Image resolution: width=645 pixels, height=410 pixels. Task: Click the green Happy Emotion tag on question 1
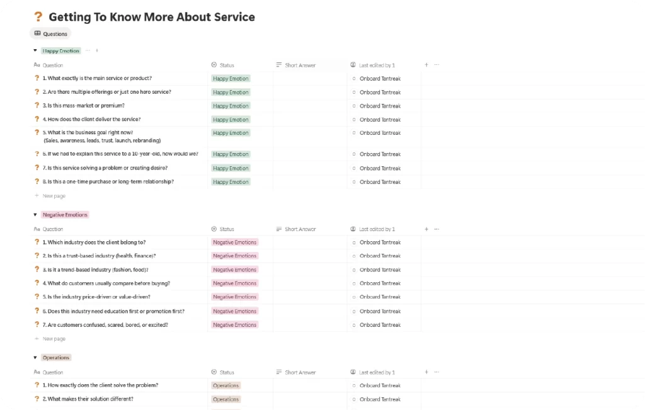point(231,79)
